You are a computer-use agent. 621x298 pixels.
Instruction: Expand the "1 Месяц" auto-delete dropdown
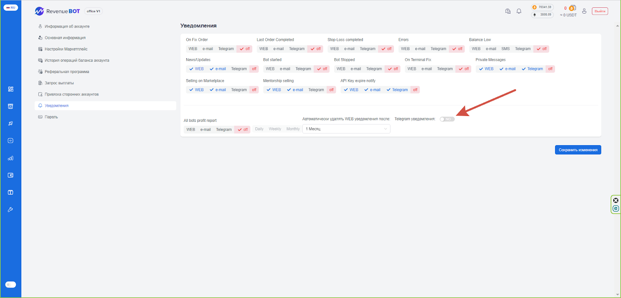pyautogui.click(x=346, y=129)
